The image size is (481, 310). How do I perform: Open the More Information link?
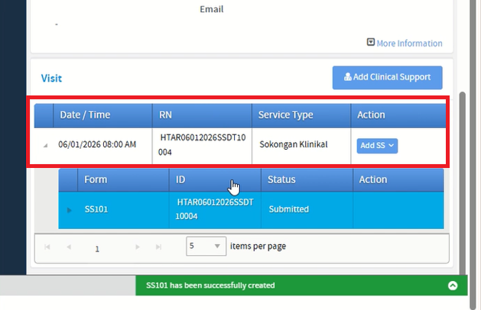point(404,44)
